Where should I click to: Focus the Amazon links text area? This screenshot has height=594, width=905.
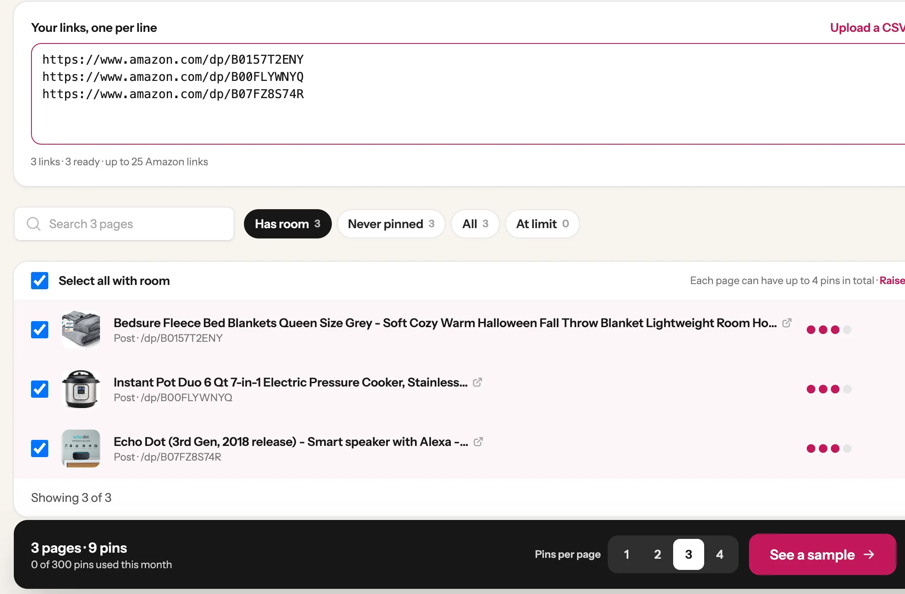(x=468, y=94)
